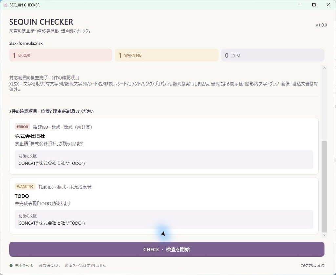Select the 1 ERROR summary card
This screenshot has height=275, width=336.
click(x=61, y=55)
